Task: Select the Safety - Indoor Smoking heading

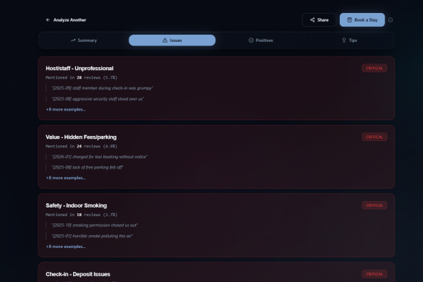Action: click(x=76, y=205)
